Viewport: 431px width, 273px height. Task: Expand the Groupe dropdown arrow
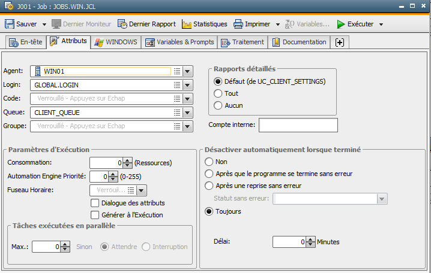(x=187, y=126)
